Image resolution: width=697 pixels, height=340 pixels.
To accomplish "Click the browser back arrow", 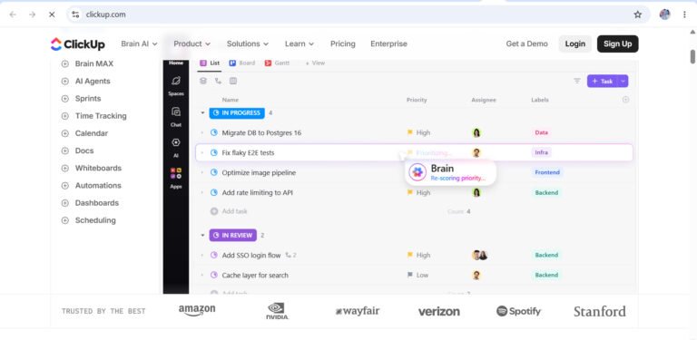I will click(x=13, y=15).
